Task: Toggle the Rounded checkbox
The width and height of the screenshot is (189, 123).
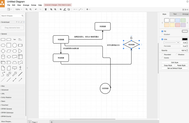Action: (163, 54)
